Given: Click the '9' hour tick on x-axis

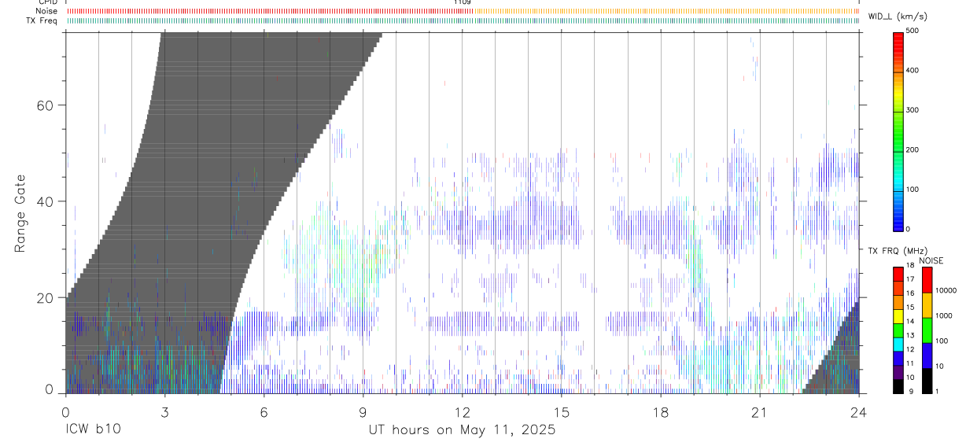Looking at the screenshot, I should pos(363,412).
